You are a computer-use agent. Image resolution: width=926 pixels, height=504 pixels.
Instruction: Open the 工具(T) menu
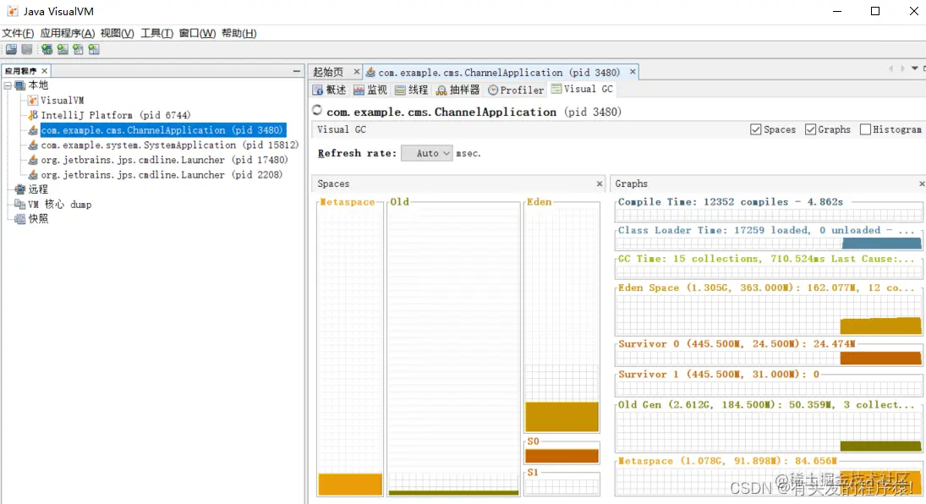tap(156, 33)
